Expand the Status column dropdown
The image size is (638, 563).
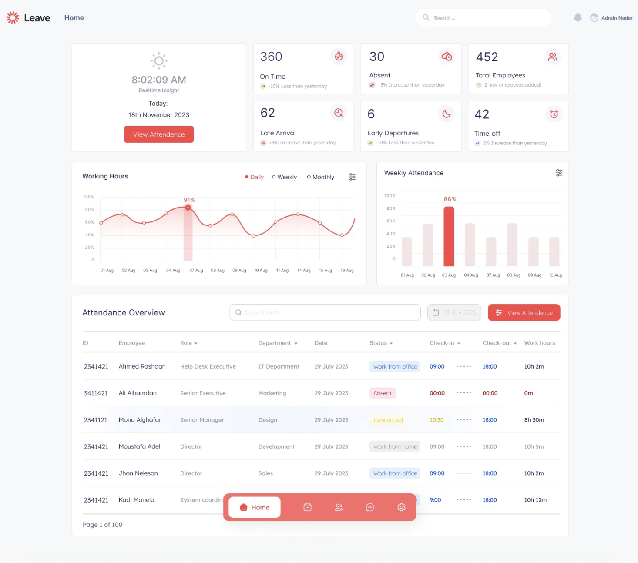[381, 343]
